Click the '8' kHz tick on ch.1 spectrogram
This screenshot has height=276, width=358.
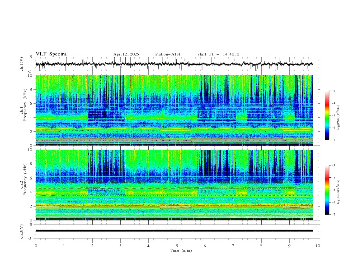tap(32, 89)
